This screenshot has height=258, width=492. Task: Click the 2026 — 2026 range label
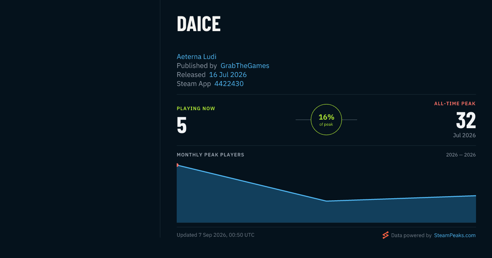[x=461, y=155]
